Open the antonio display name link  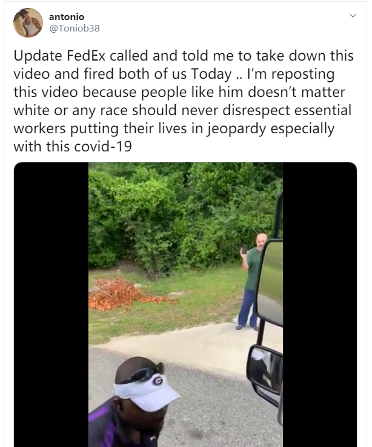pos(67,17)
